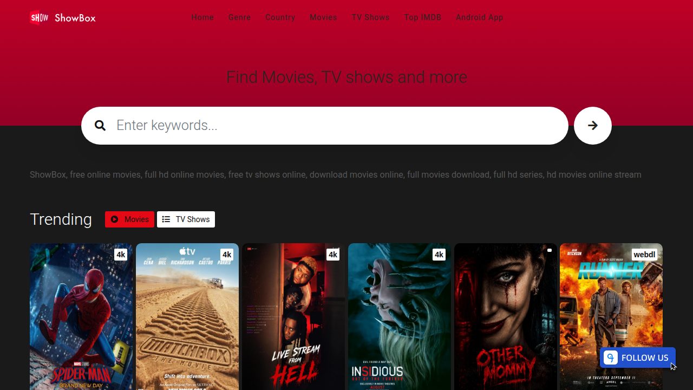Click the magnifier icon in search bar

click(100, 126)
